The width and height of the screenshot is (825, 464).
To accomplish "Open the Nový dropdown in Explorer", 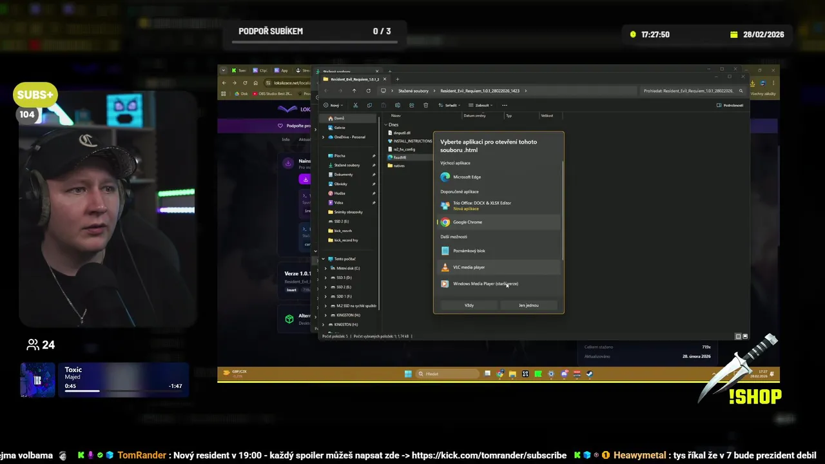I will point(333,105).
